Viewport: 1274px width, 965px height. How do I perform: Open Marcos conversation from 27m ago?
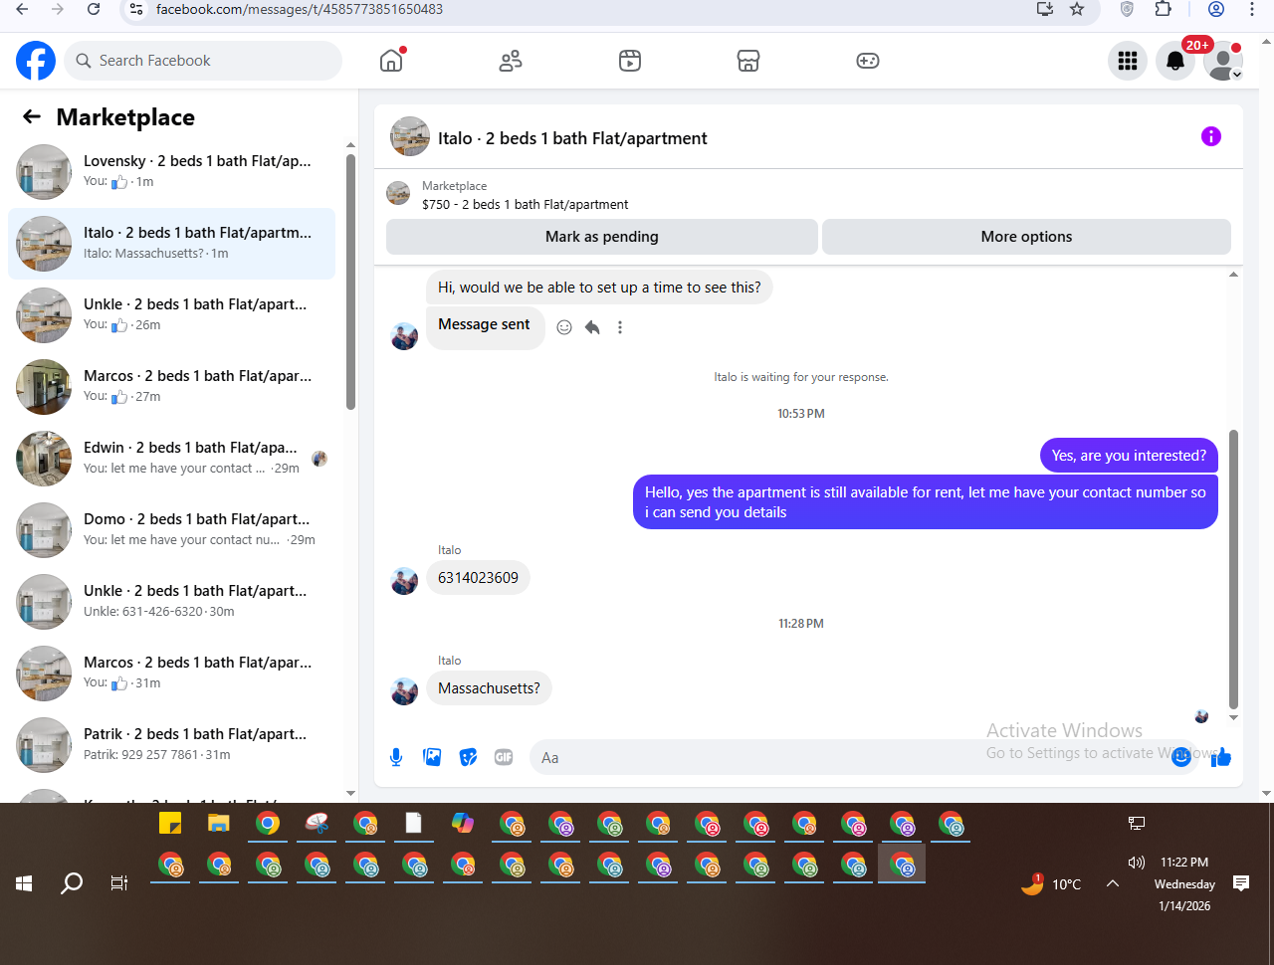171,387
